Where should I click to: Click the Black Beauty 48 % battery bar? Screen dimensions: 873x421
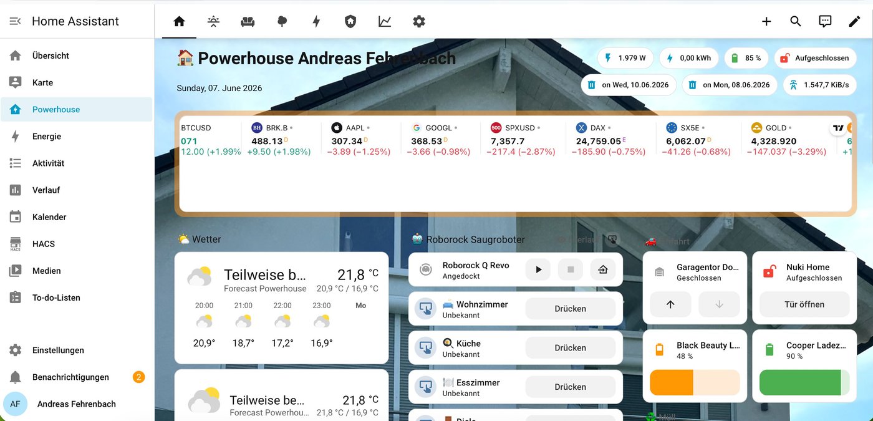coord(695,382)
